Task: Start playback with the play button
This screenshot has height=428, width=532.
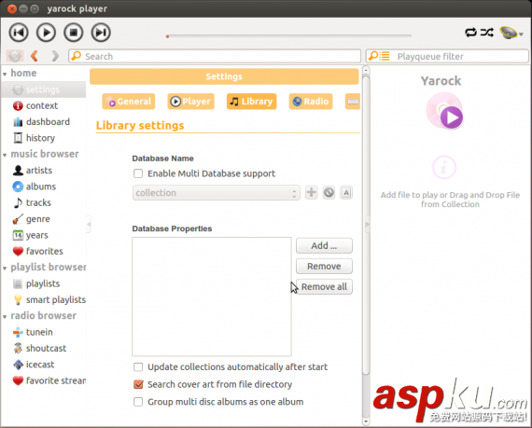Action: coord(46,33)
